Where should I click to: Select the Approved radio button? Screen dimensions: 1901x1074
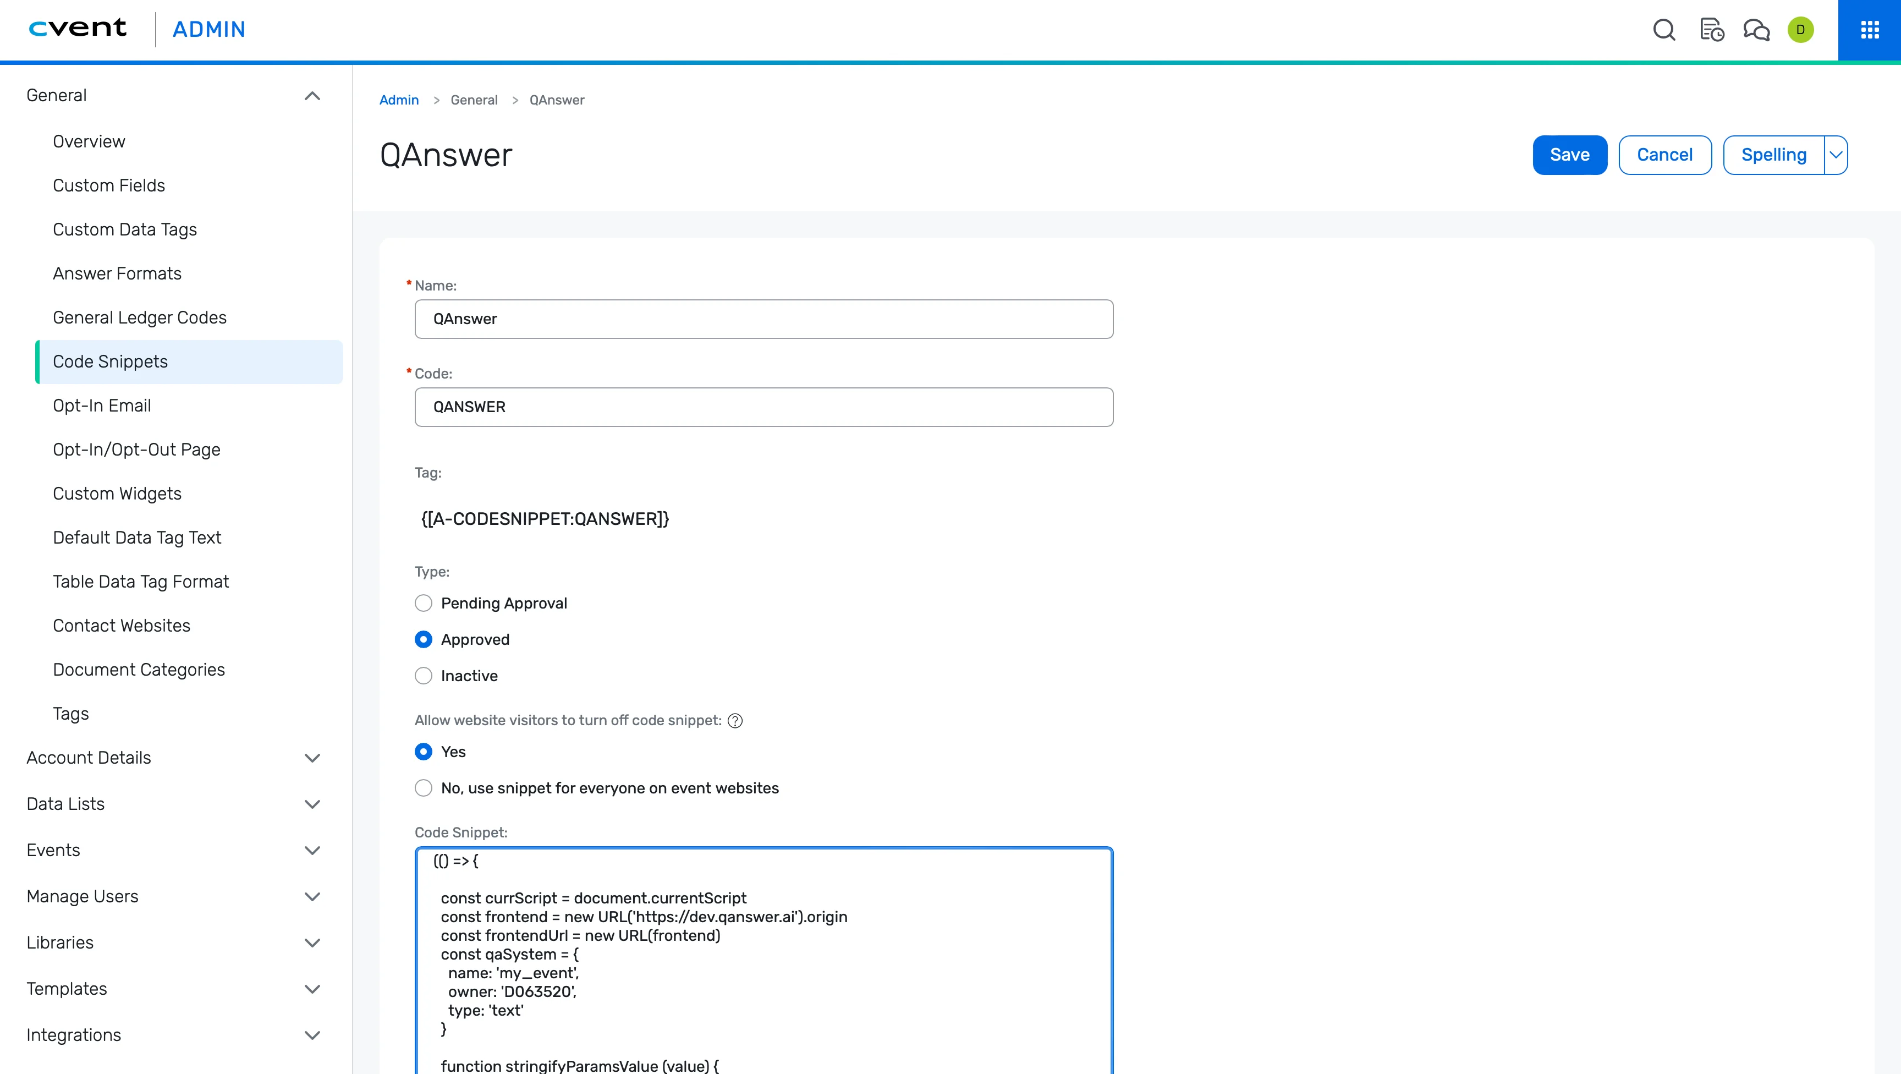click(x=424, y=639)
